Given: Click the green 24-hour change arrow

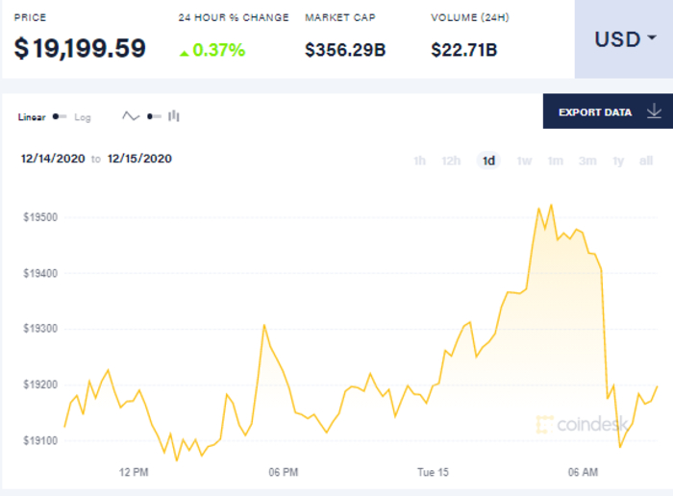Looking at the screenshot, I should point(184,50).
